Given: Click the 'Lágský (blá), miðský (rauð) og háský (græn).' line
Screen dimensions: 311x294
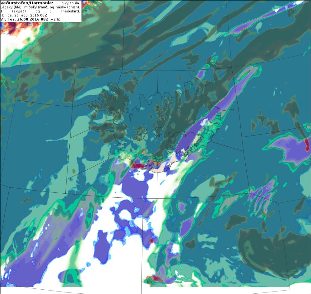Looking at the screenshot, I should click(x=40, y=7).
